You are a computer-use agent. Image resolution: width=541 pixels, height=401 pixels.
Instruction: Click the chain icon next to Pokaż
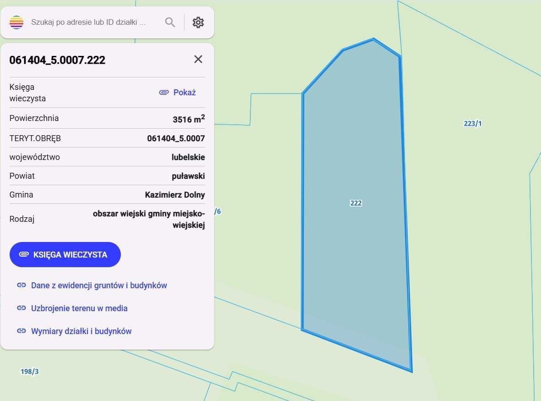click(x=163, y=92)
